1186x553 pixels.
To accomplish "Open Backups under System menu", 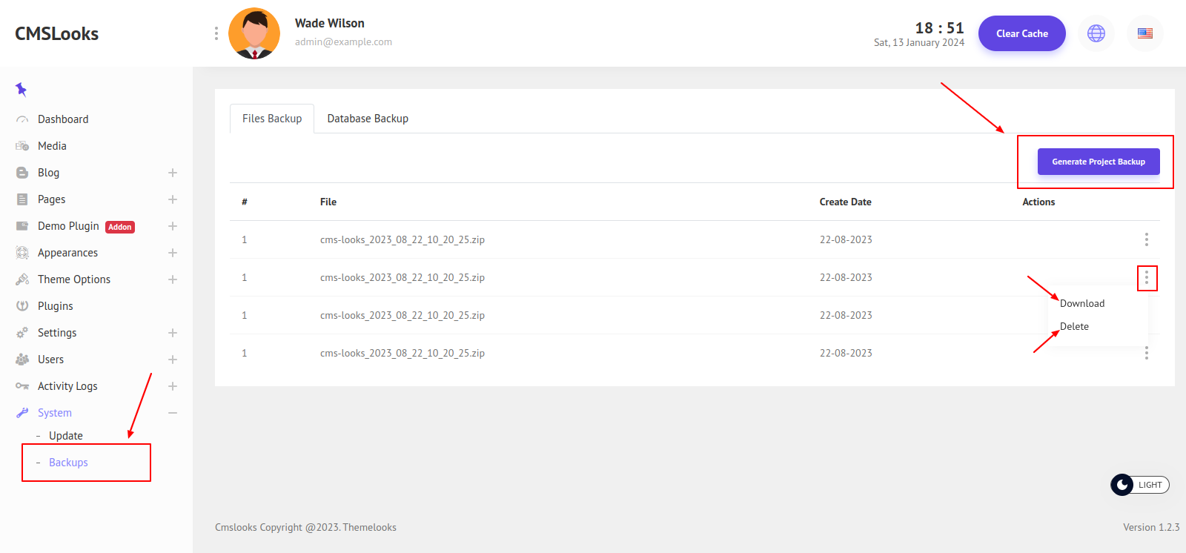I will coord(68,463).
